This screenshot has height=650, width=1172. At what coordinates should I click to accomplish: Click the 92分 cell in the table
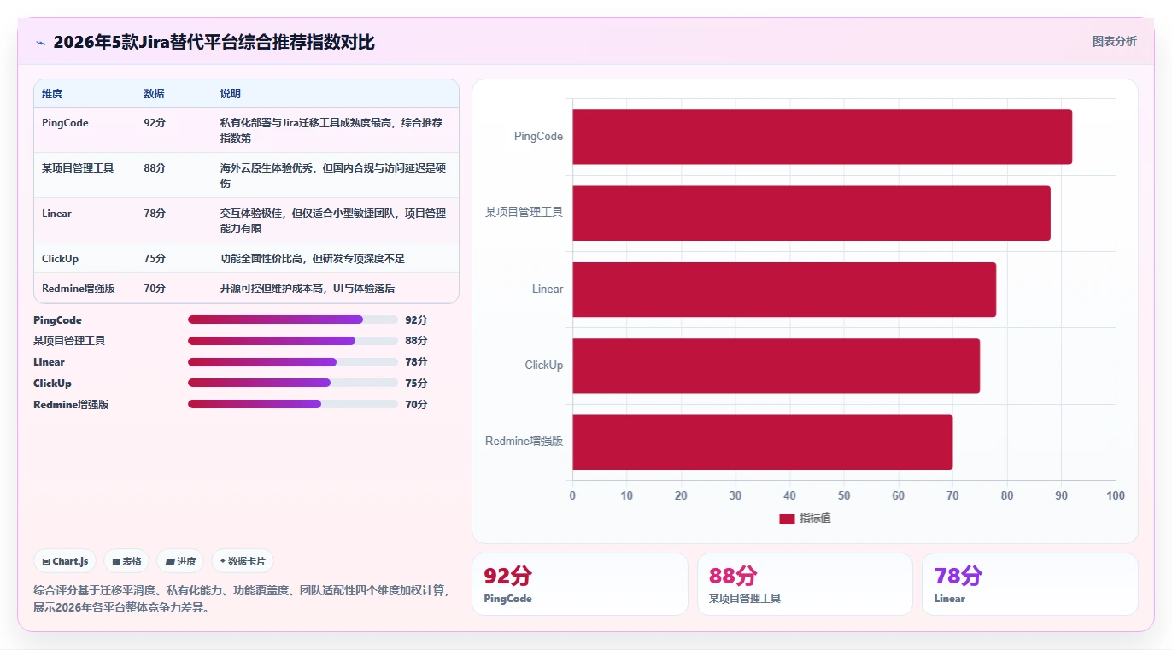[x=155, y=123]
